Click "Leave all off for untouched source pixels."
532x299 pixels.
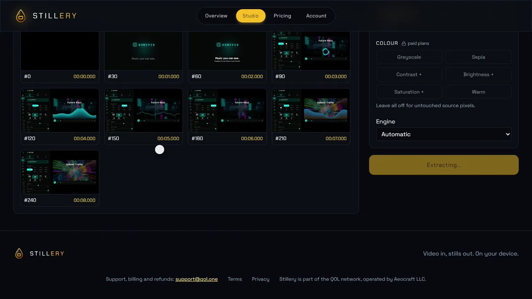pyautogui.click(x=426, y=105)
